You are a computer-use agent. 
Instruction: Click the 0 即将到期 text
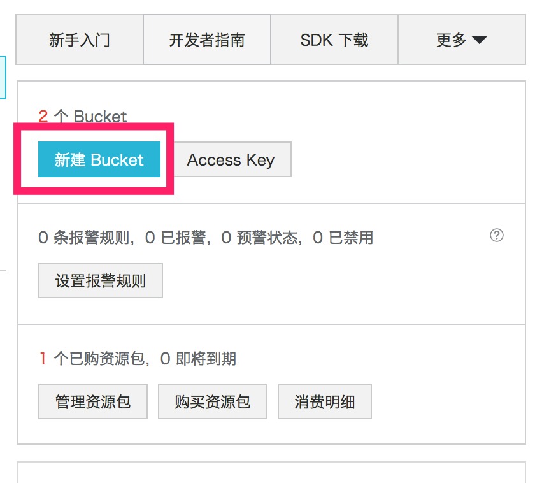tap(198, 358)
